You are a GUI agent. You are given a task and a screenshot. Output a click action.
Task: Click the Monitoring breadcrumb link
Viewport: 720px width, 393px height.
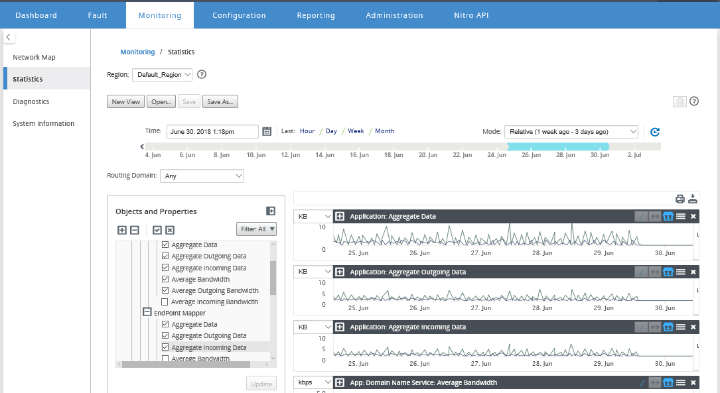[x=137, y=52]
